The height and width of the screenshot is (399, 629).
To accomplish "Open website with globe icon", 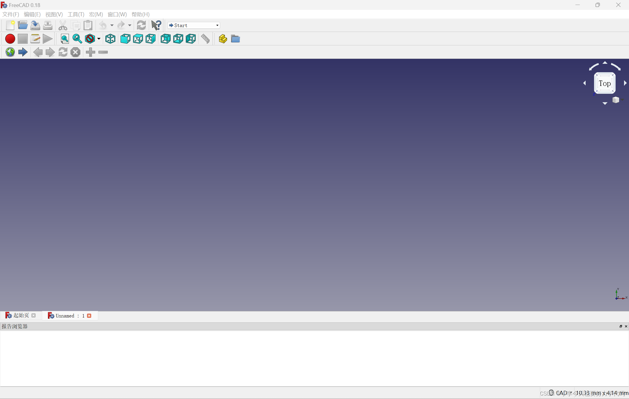I will coord(10,52).
